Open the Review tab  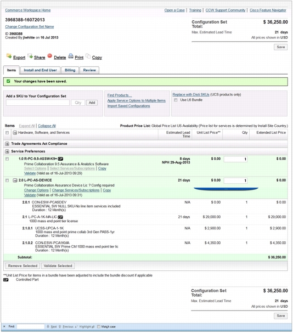[89, 70]
